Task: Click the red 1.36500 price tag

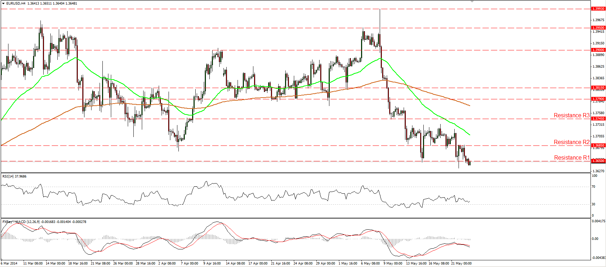Action: [598, 161]
